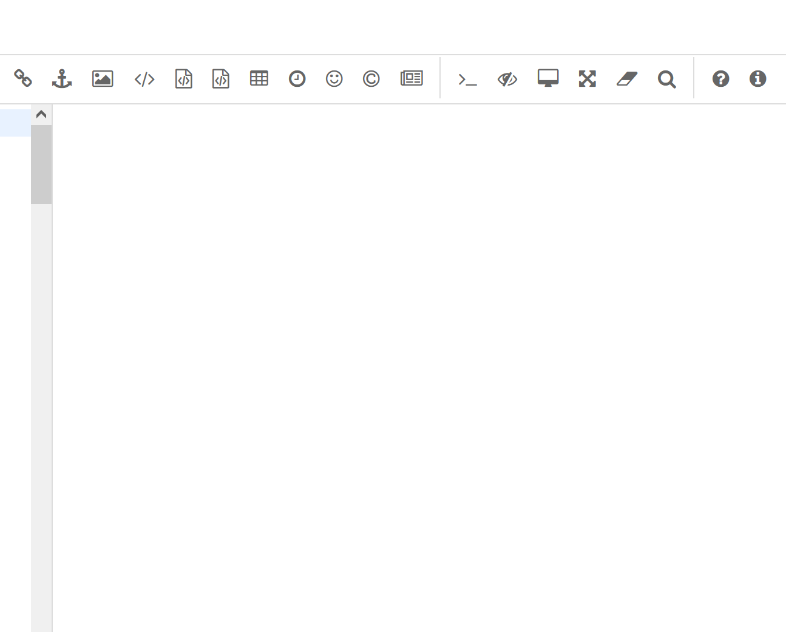Image resolution: width=786 pixels, height=632 pixels.
Task: Click the scrollbar up arrow
Action: click(x=41, y=114)
